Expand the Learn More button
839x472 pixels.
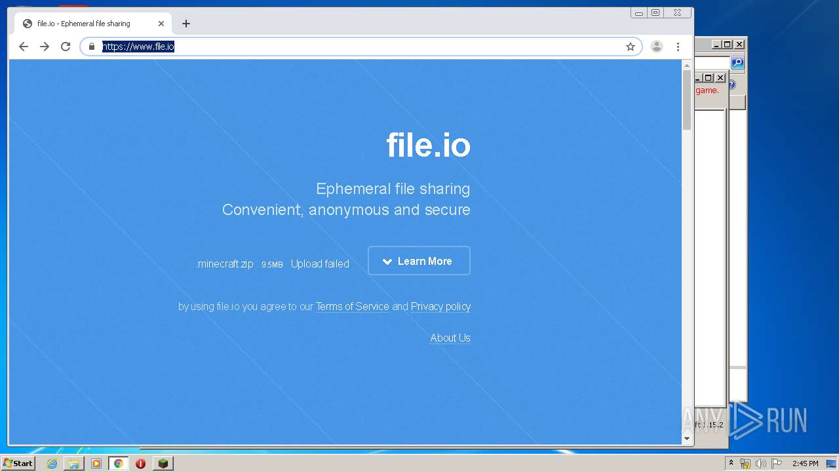pyautogui.click(x=419, y=261)
